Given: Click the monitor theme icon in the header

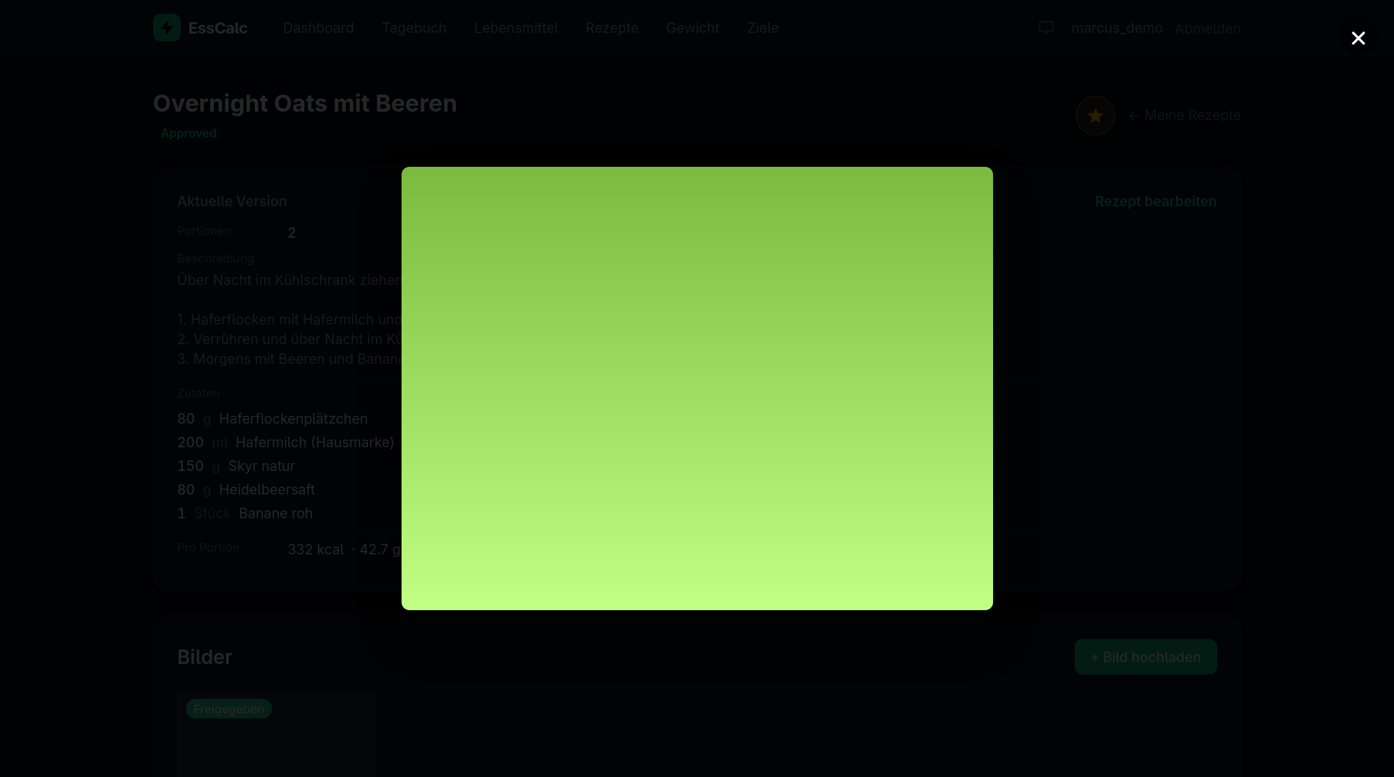Looking at the screenshot, I should 1046,28.
